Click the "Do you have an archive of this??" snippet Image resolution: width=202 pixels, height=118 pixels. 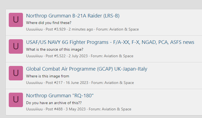coord(54,103)
